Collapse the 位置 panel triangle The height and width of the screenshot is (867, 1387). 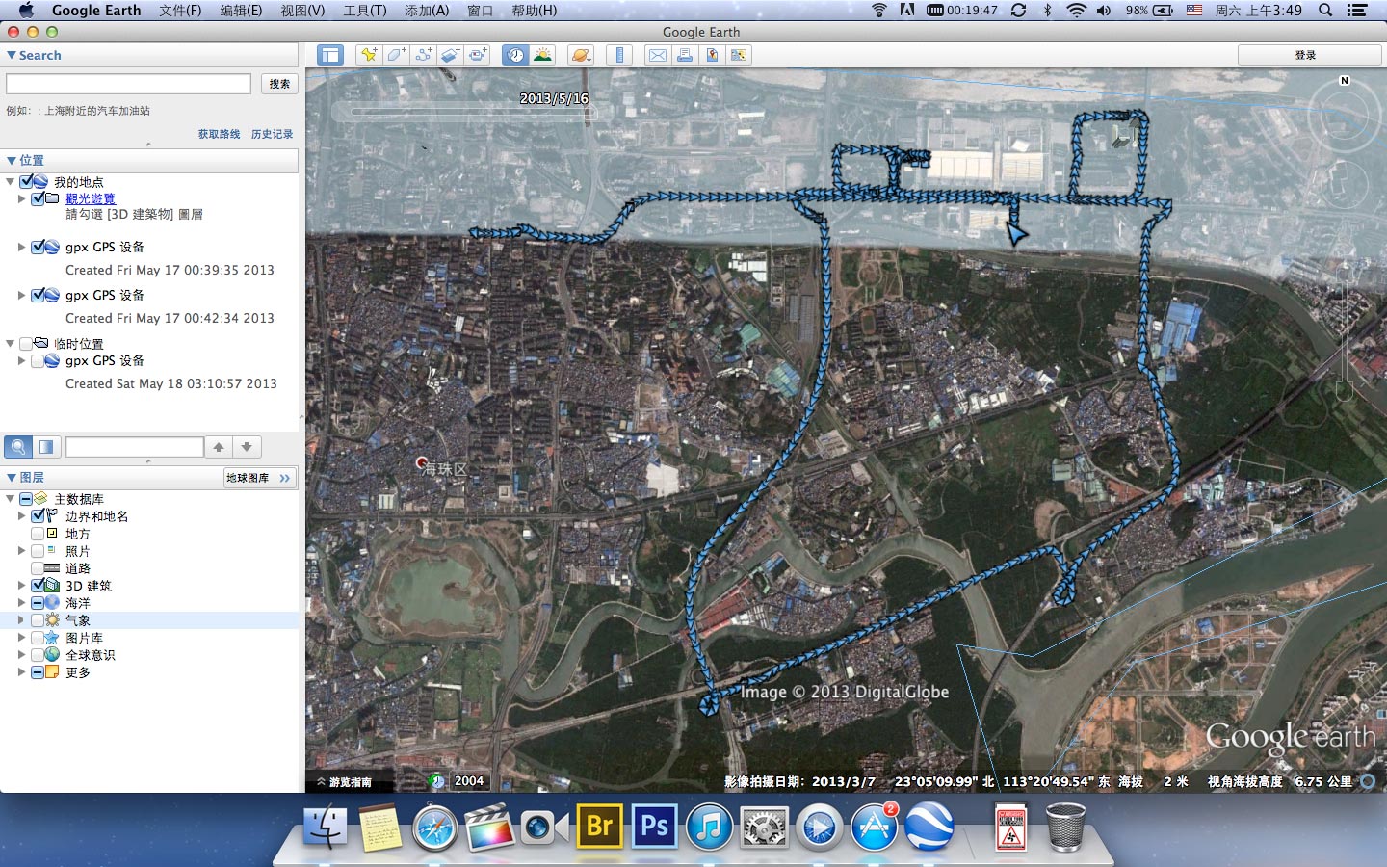click(x=11, y=161)
